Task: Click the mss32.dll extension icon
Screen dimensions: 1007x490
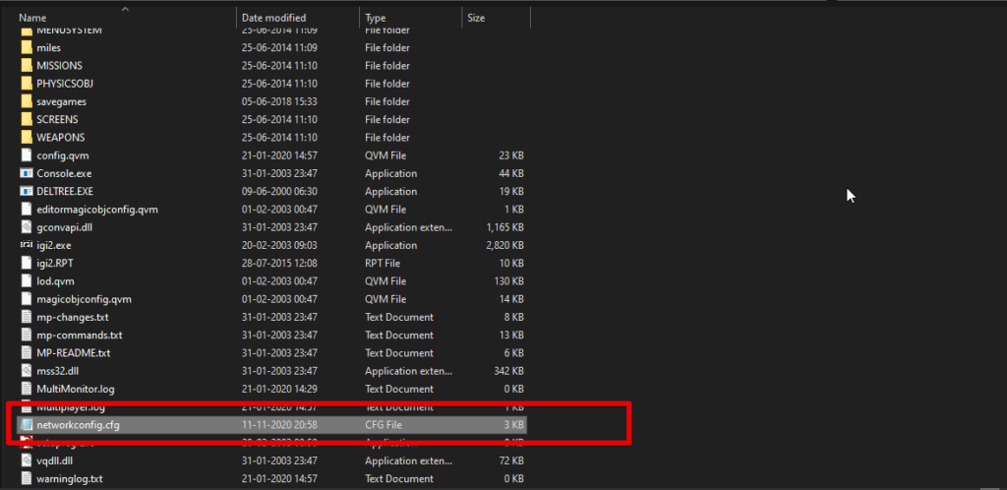Action: [27, 371]
